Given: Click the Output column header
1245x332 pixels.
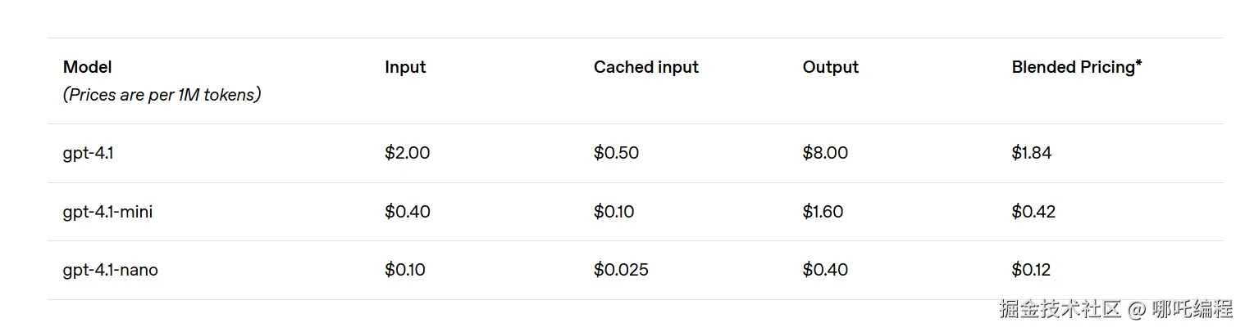Looking at the screenshot, I should [830, 67].
